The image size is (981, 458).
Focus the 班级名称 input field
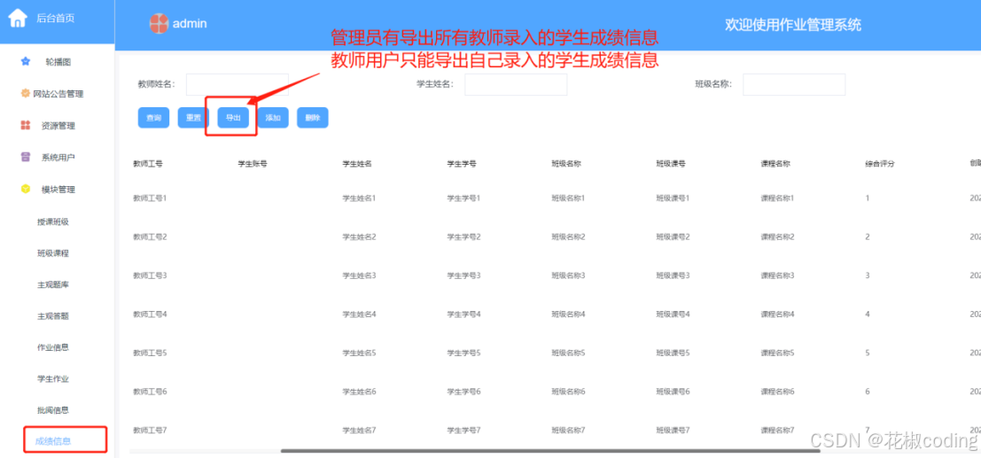tap(794, 84)
